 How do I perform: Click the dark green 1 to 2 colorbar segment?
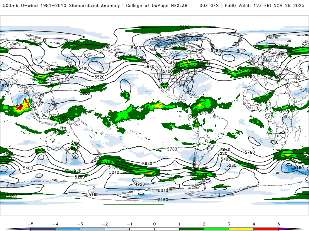[x=192, y=229]
